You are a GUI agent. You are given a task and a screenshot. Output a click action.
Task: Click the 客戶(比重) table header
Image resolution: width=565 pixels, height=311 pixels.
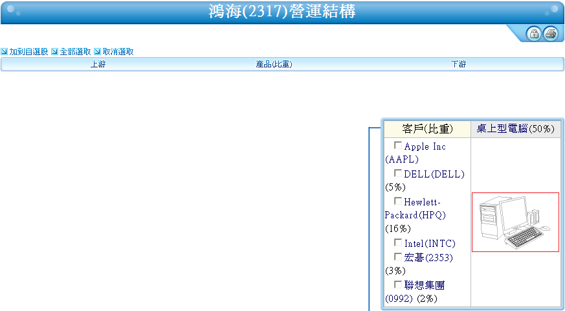tap(427, 129)
